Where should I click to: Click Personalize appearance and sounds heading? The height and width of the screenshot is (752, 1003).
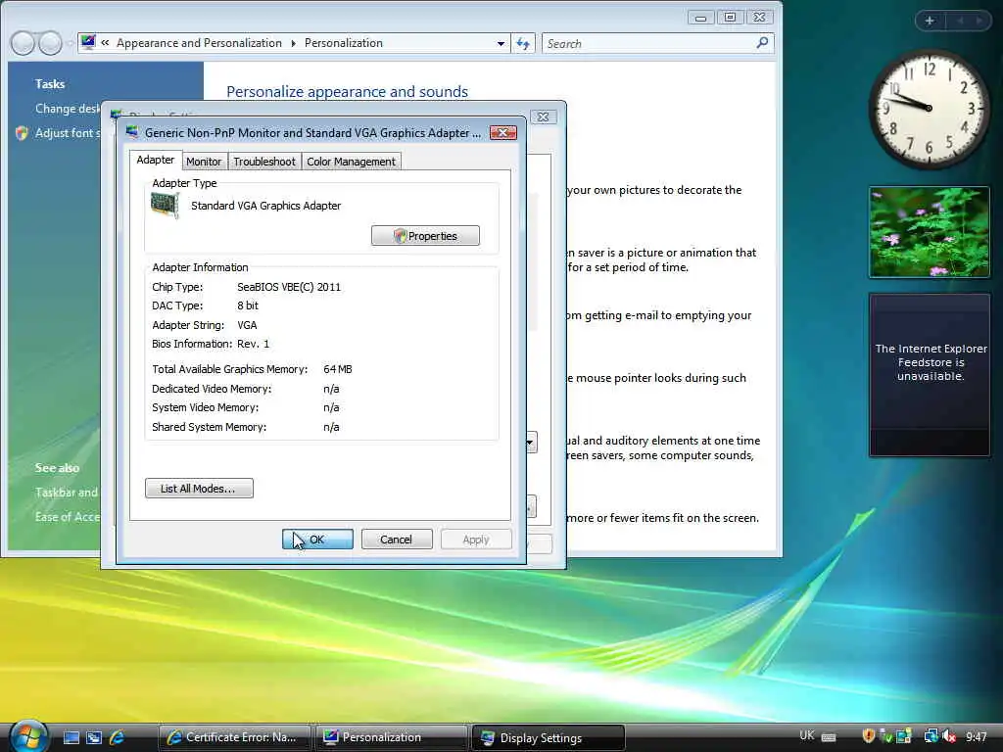pyautogui.click(x=348, y=91)
